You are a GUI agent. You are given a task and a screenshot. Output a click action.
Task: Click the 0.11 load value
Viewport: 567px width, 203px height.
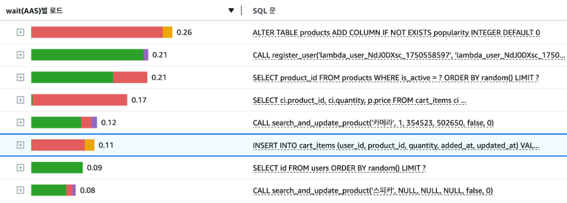(106, 146)
